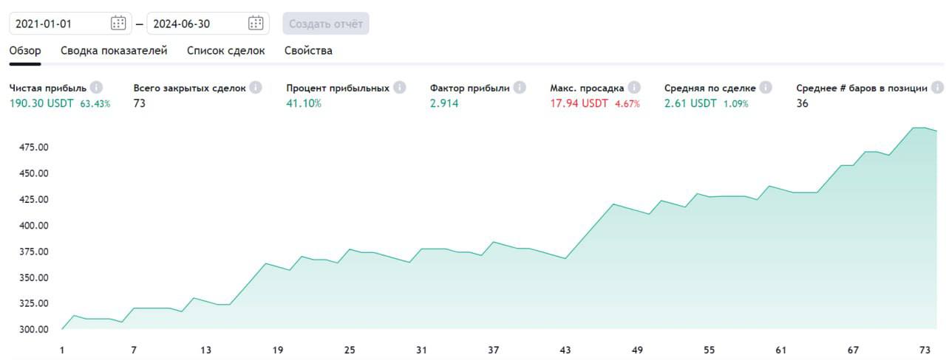Click x-axis trade number 7

coord(134,350)
